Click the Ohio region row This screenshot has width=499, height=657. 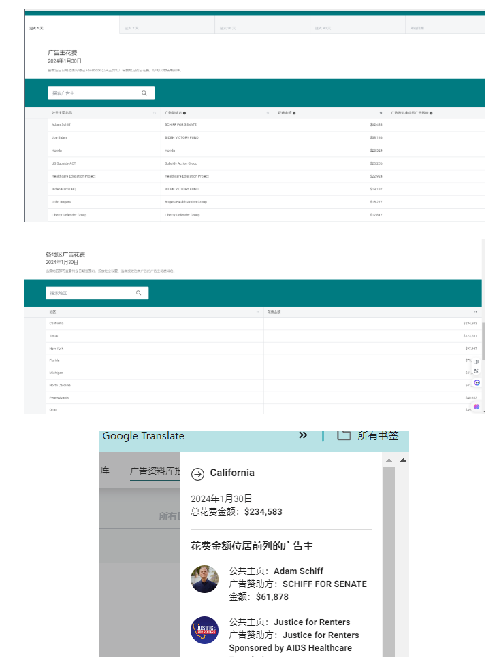pos(263,409)
